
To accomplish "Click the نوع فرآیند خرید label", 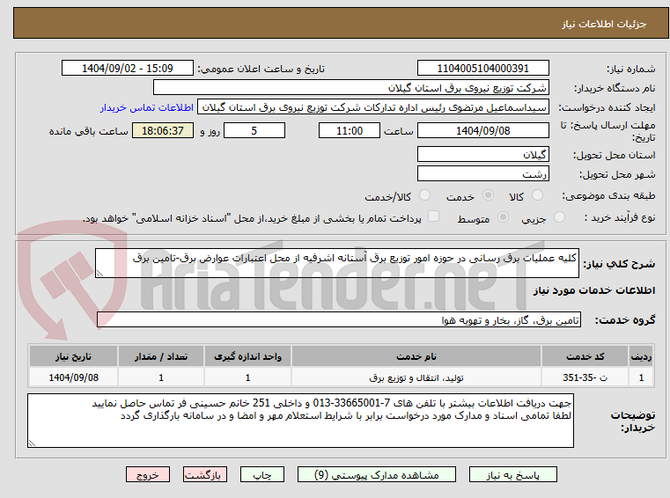I will point(620,217).
